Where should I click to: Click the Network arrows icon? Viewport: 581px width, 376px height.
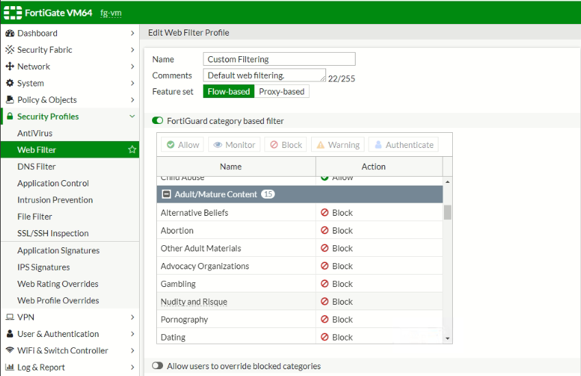point(10,66)
